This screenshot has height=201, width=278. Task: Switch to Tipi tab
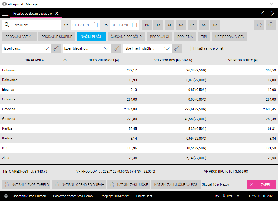(204, 37)
